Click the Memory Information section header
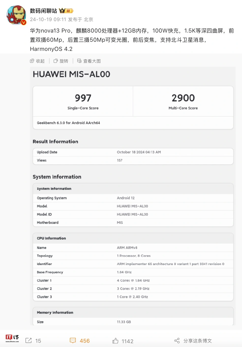The height and width of the screenshot is (347, 242). 55,312
